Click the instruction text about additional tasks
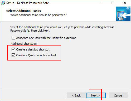Viewport: 131px width, 101px height. tap(62, 29)
